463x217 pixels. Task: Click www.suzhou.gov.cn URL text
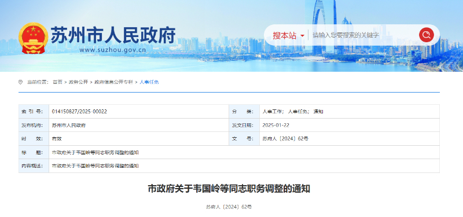(112, 50)
